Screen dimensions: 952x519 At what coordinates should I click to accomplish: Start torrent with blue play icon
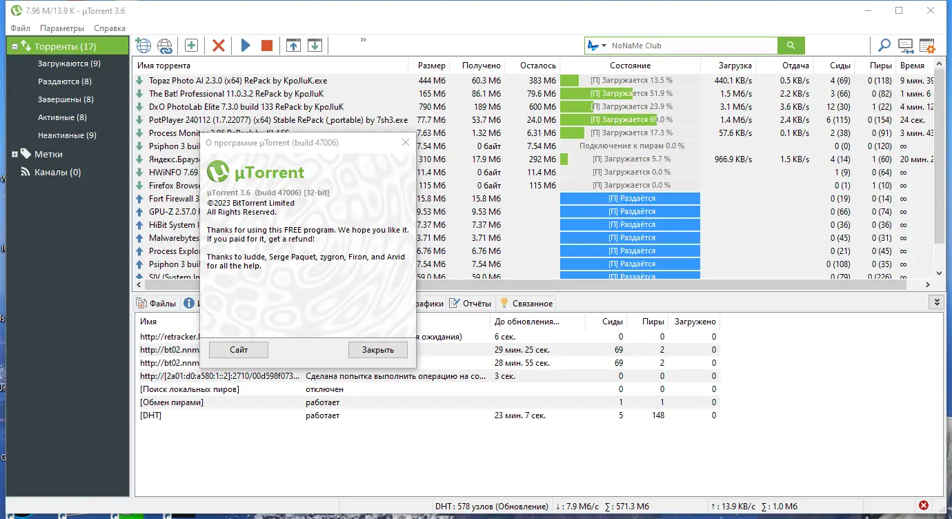coord(246,46)
